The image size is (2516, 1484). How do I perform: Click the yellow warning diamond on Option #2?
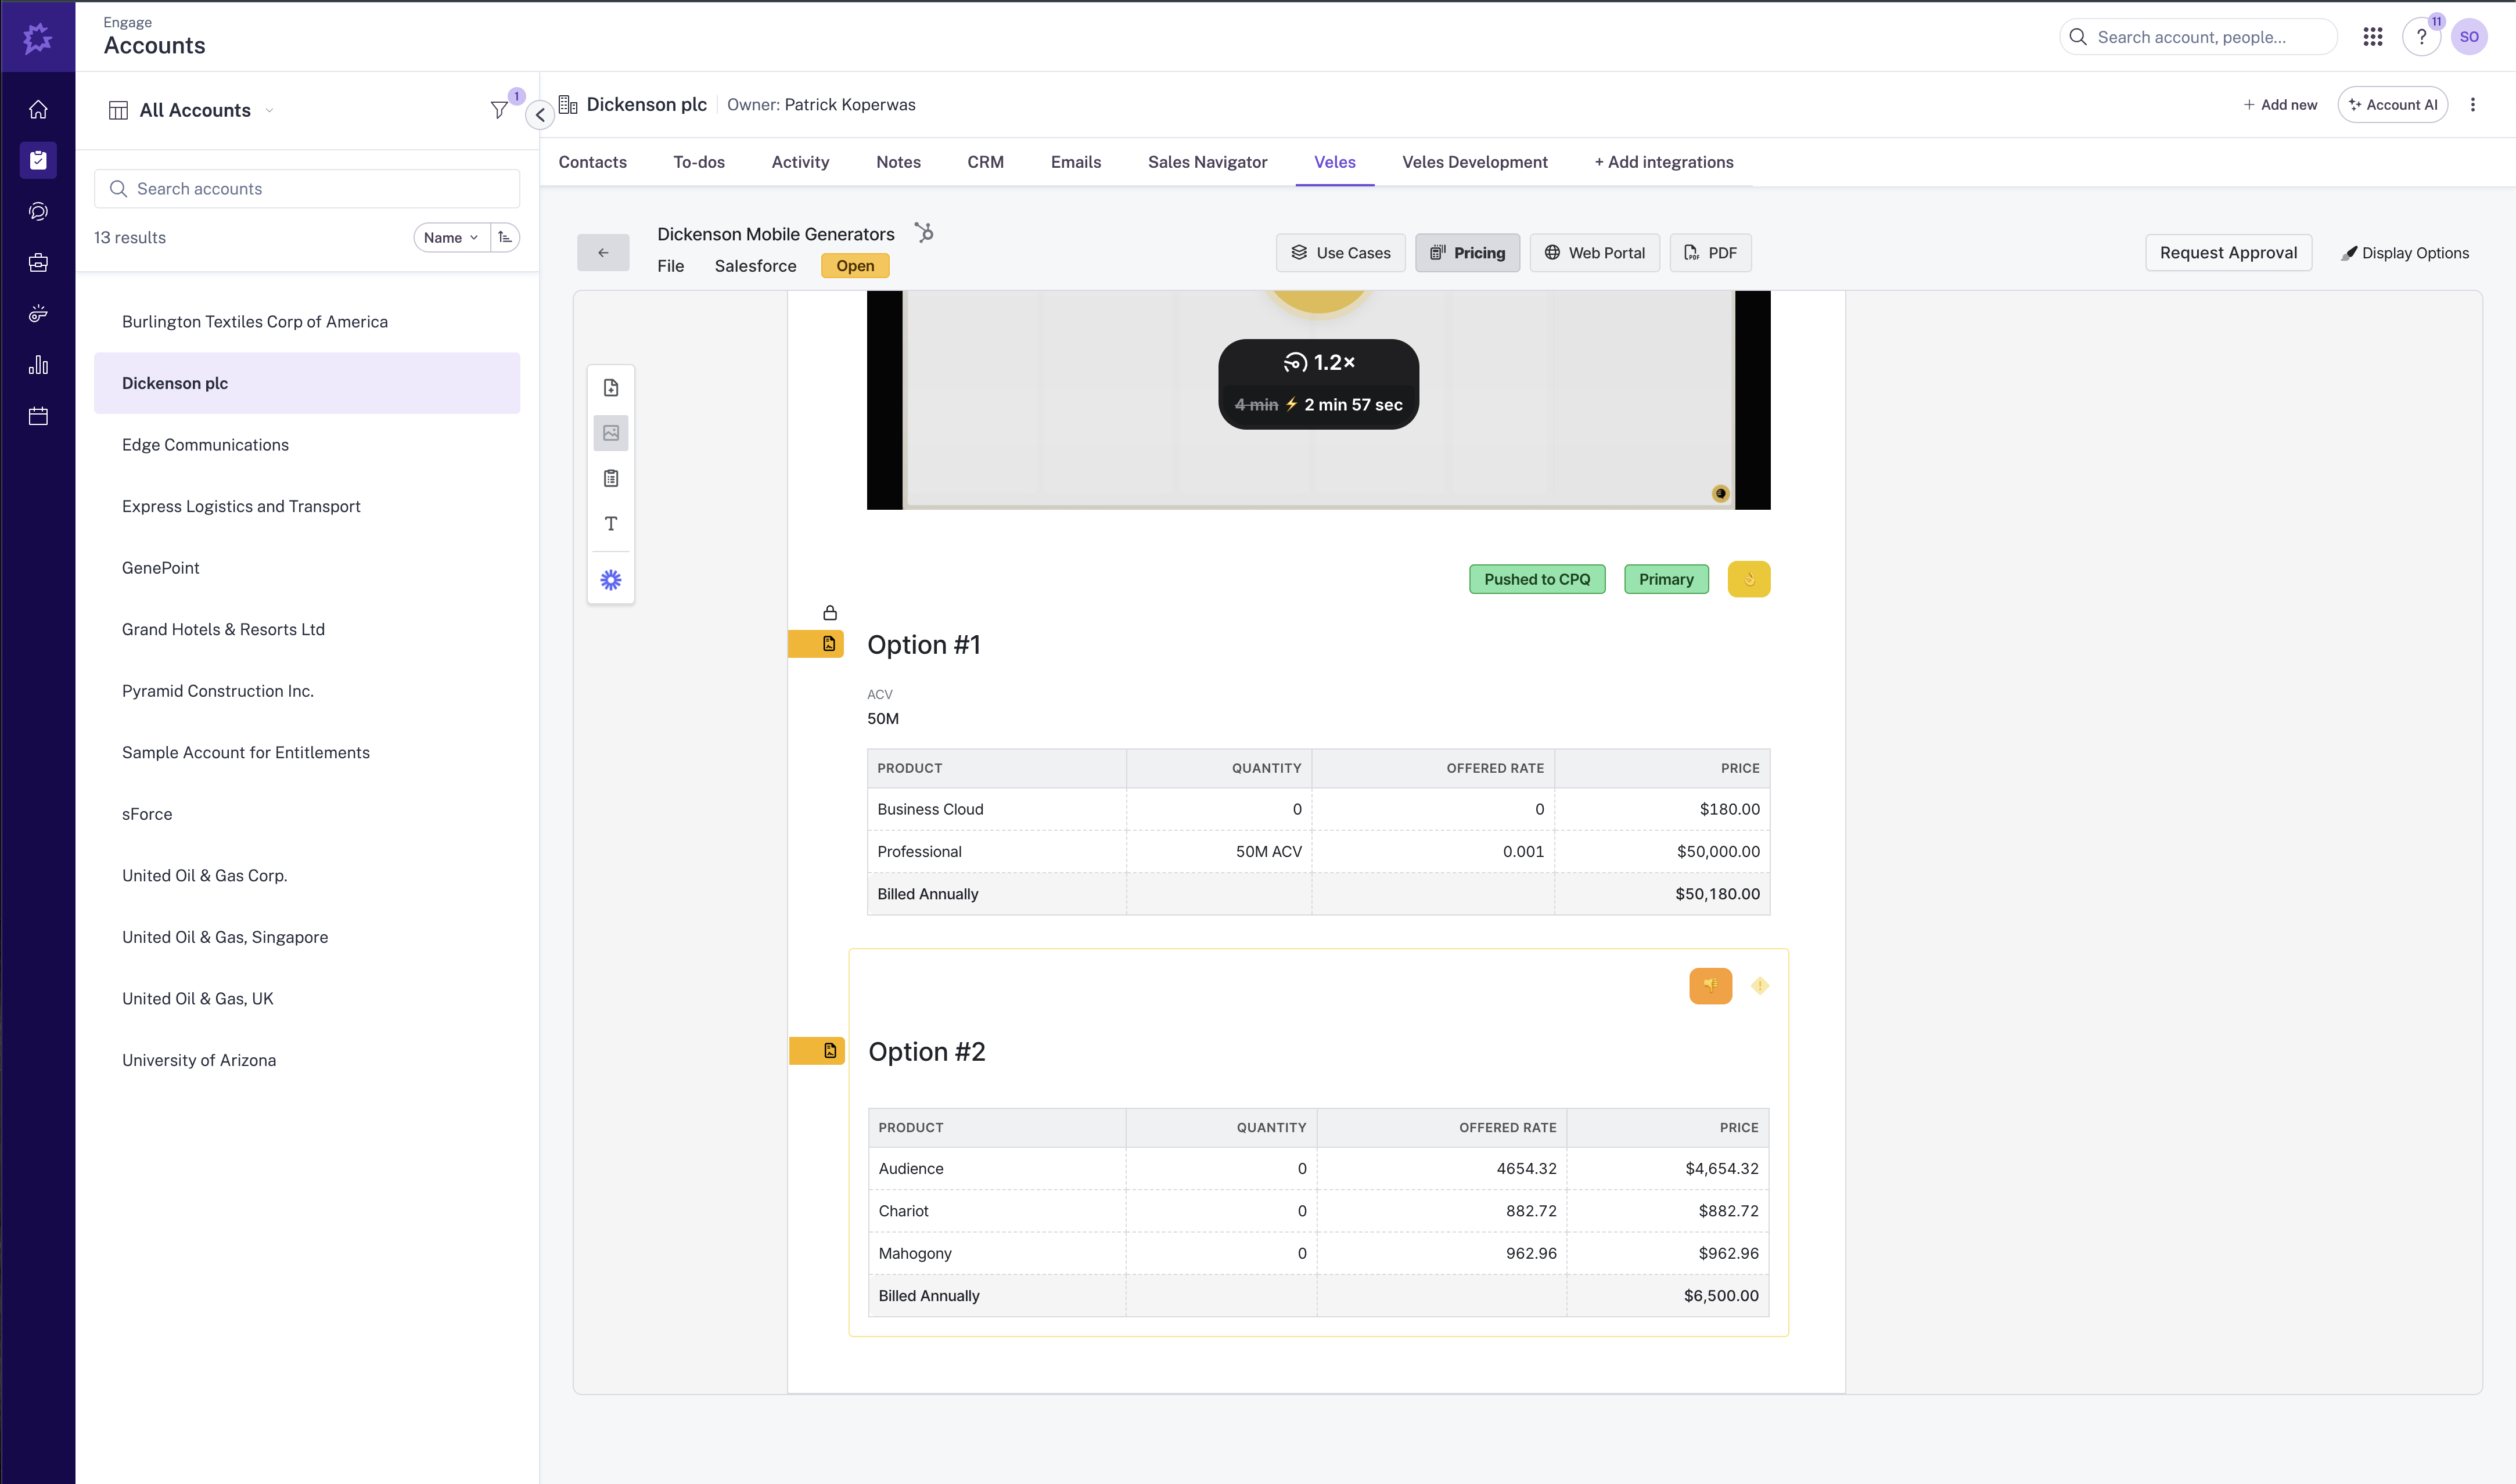click(x=1760, y=986)
